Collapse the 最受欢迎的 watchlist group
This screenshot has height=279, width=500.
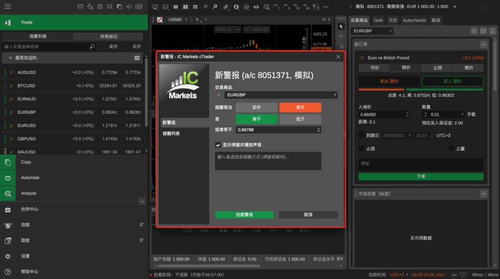click(x=10, y=58)
